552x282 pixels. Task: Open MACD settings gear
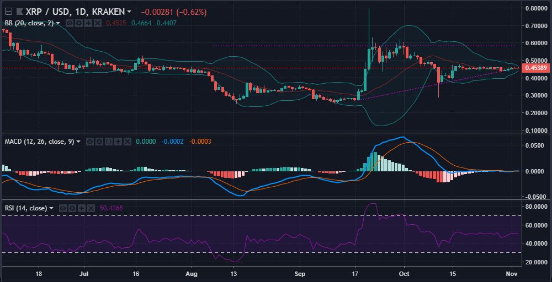99,142
